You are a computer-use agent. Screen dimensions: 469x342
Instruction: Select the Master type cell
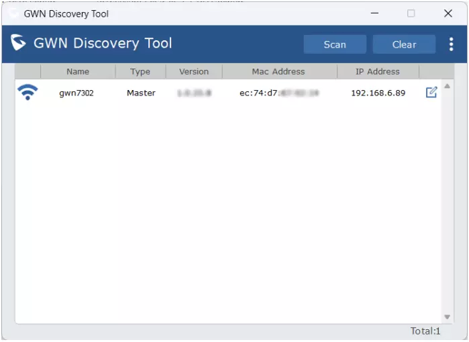pyautogui.click(x=141, y=93)
